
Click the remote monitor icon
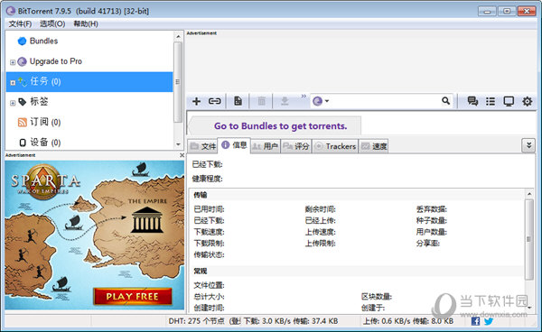point(509,101)
